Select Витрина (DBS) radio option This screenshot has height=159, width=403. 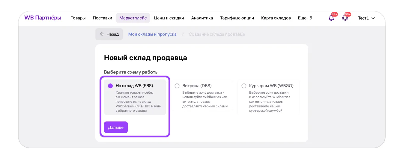pos(177,86)
